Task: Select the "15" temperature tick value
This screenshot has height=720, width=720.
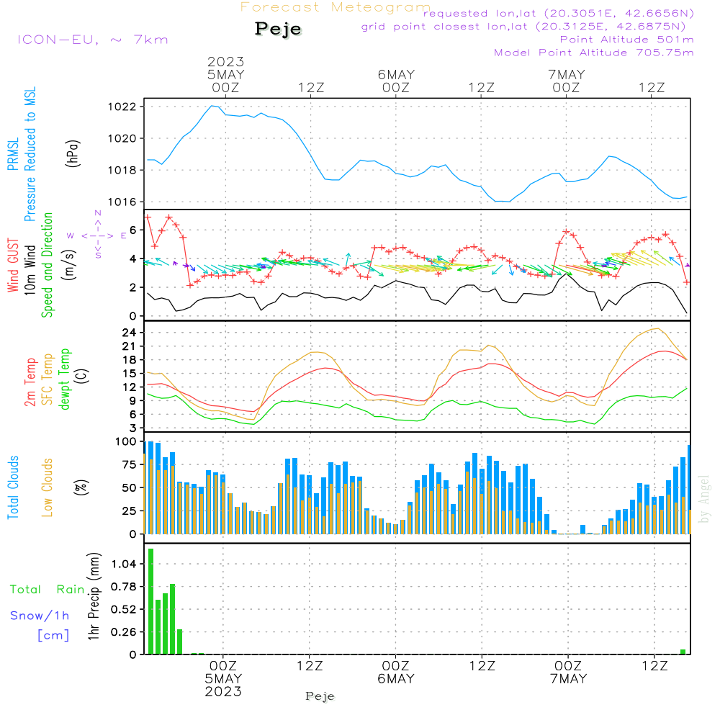Action: click(130, 374)
